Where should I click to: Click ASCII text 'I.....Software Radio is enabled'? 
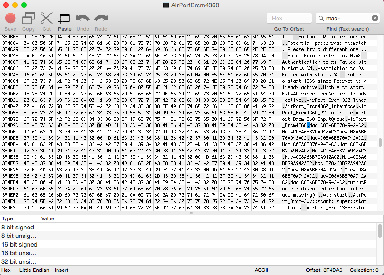click(324, 37)
